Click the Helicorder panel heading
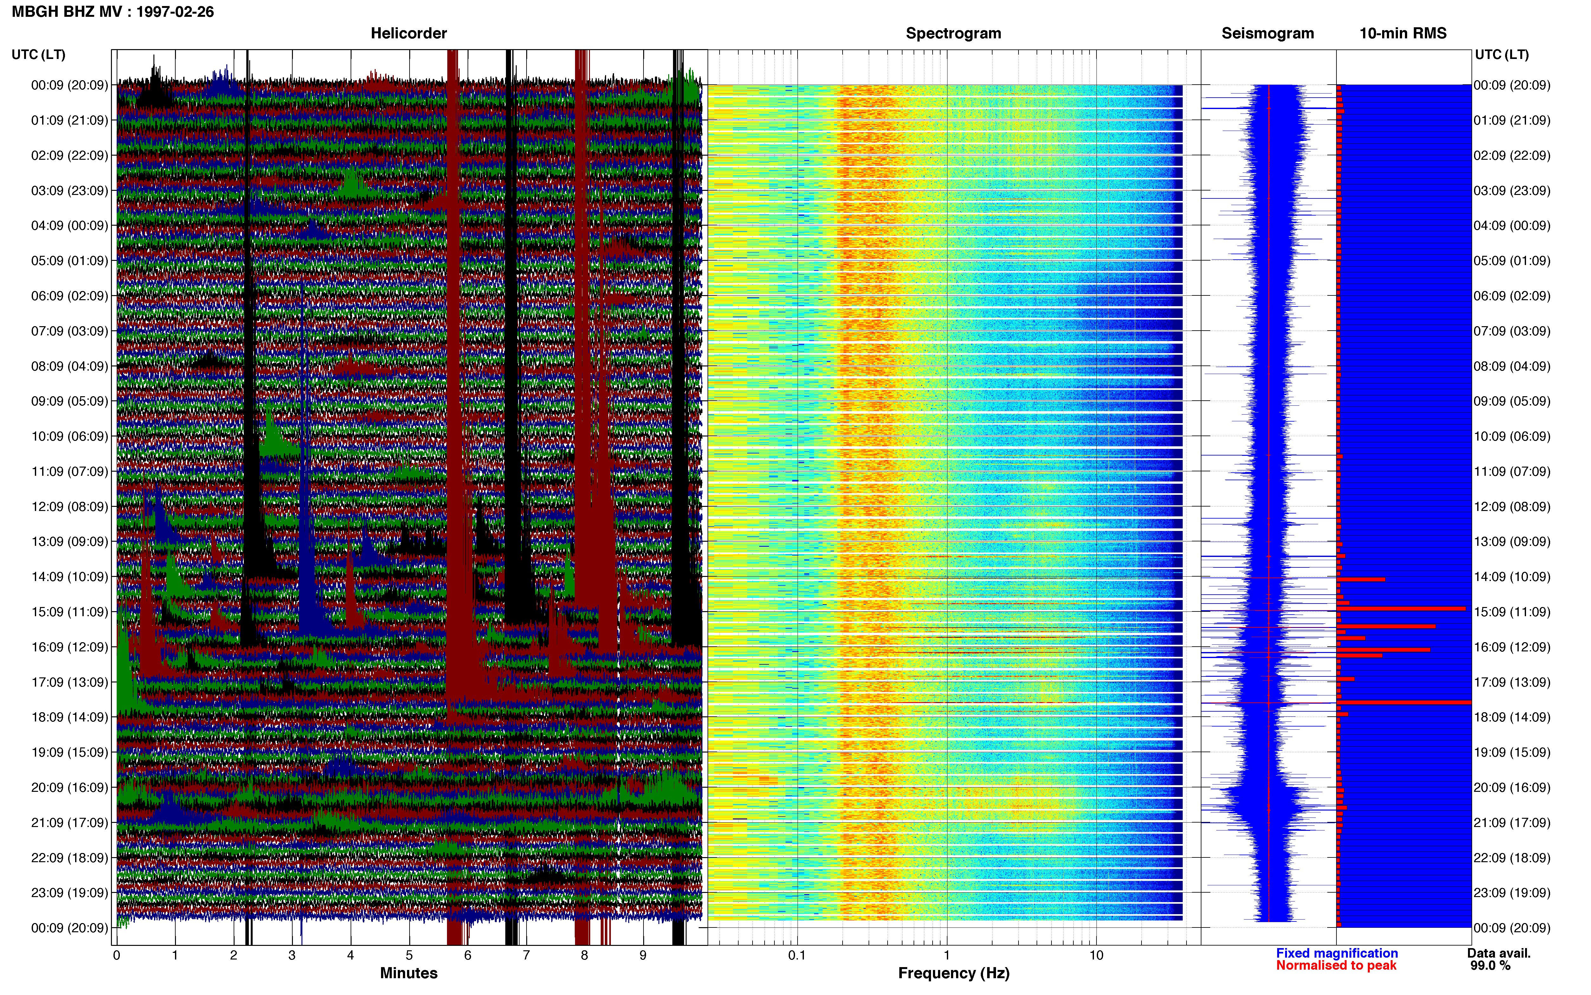 tap(409, 34)
